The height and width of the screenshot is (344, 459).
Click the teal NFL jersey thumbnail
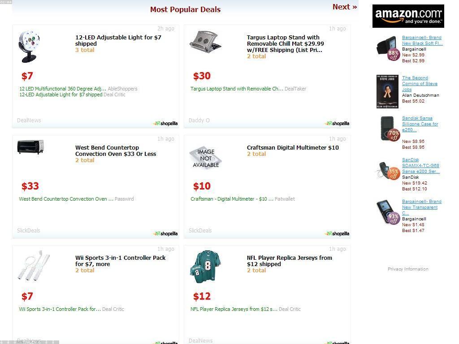click(206, 266)
